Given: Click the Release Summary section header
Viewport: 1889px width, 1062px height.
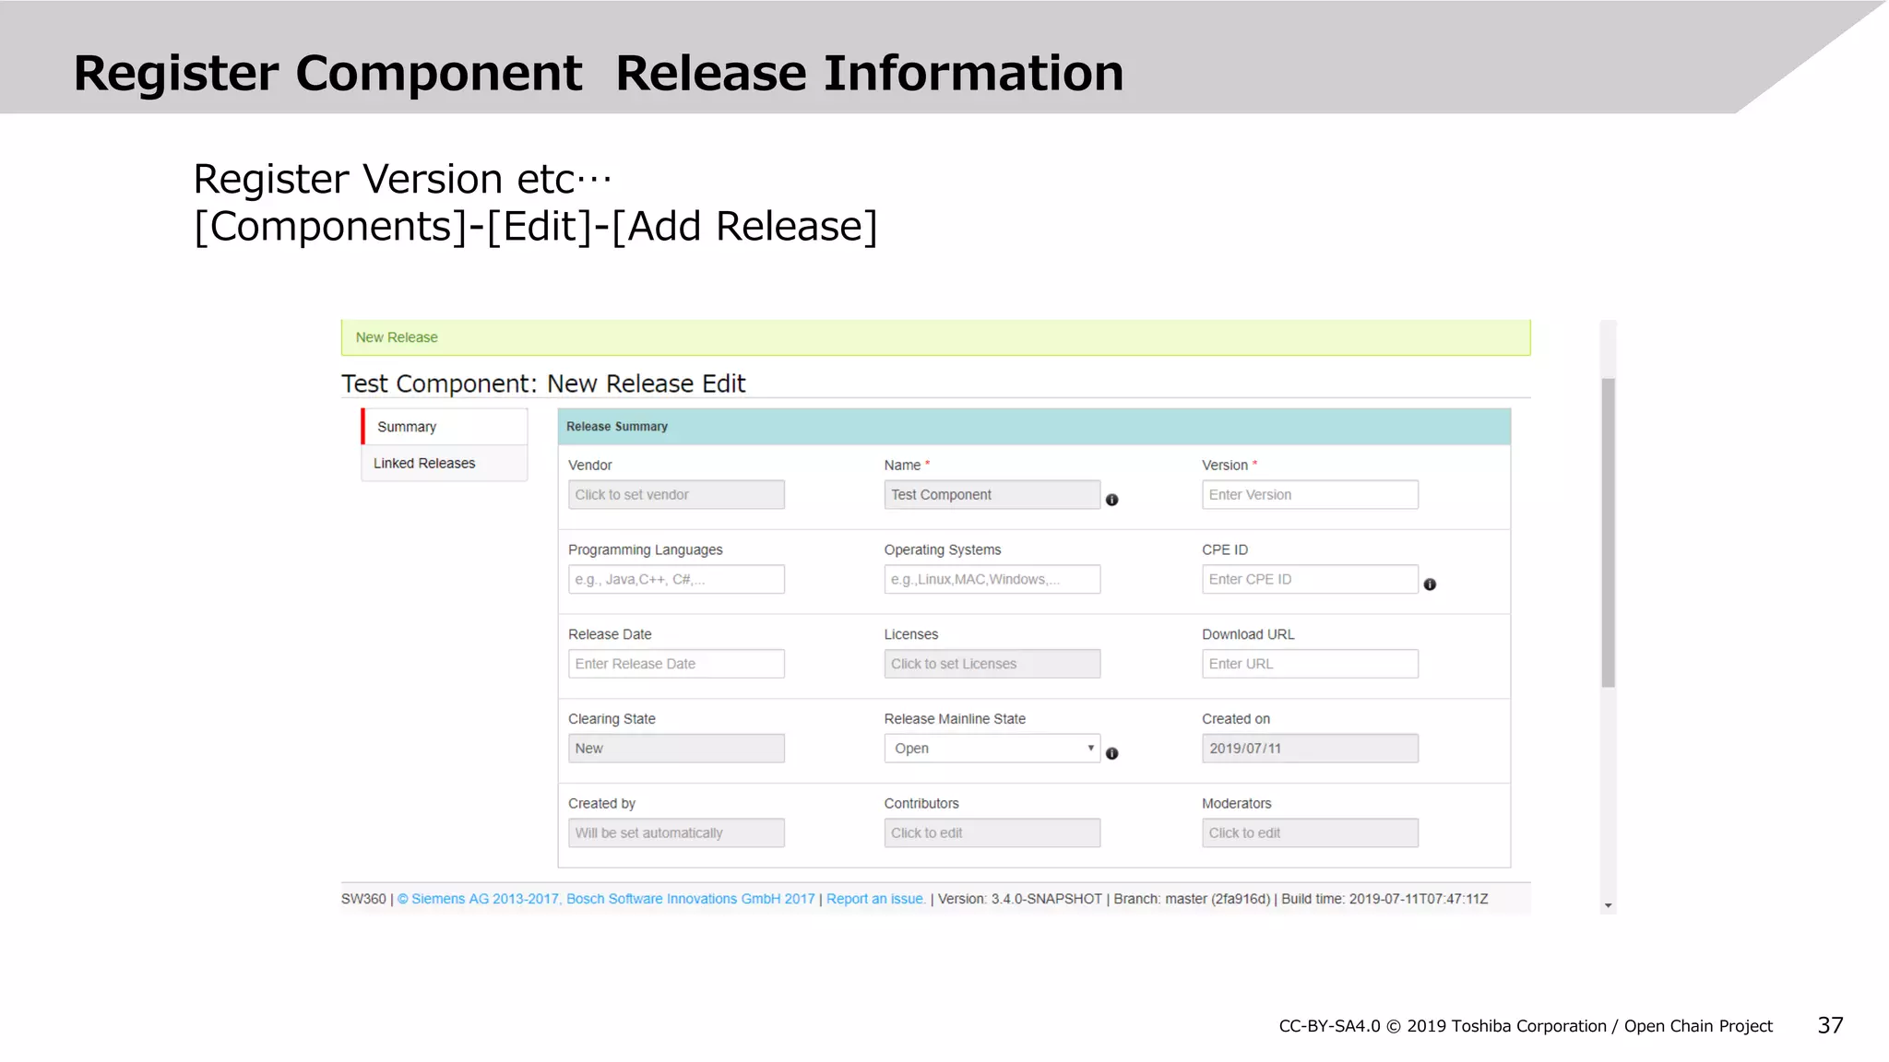Looking at the screenshot, I should pos(1034,427).
